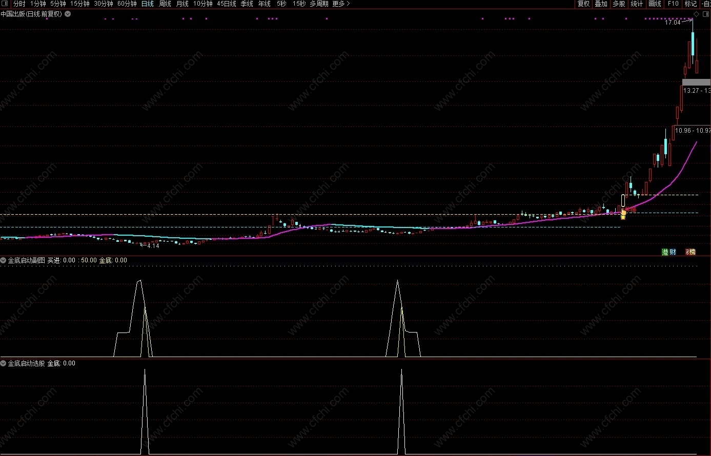Viewport: 711px width, 456px height.
Task: Open the 画线 drawing tools button
Action: click(x=655, y=4)
